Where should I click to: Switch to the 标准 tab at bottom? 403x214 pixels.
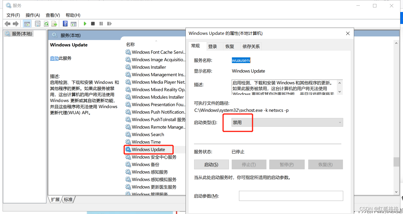[68, 199]
